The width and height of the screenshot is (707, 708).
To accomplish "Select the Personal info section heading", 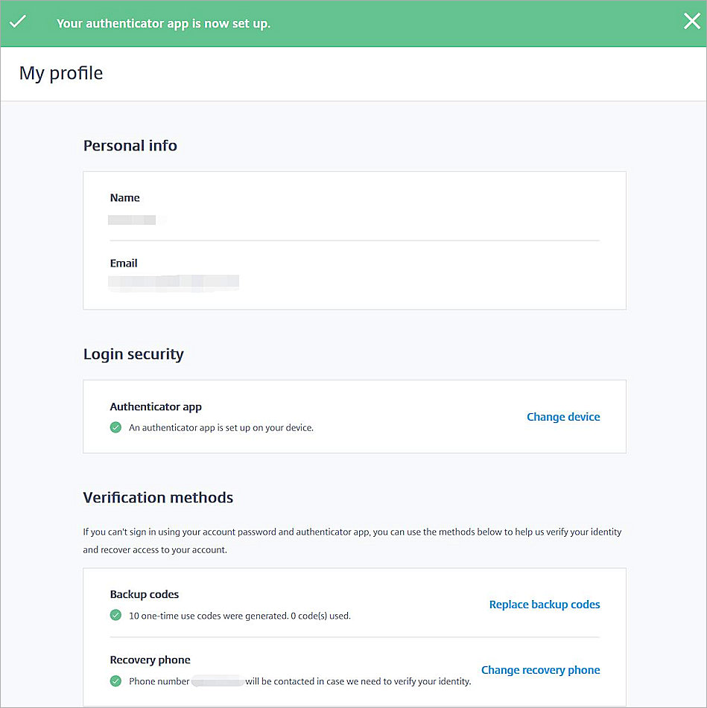I will coord(130,145).
